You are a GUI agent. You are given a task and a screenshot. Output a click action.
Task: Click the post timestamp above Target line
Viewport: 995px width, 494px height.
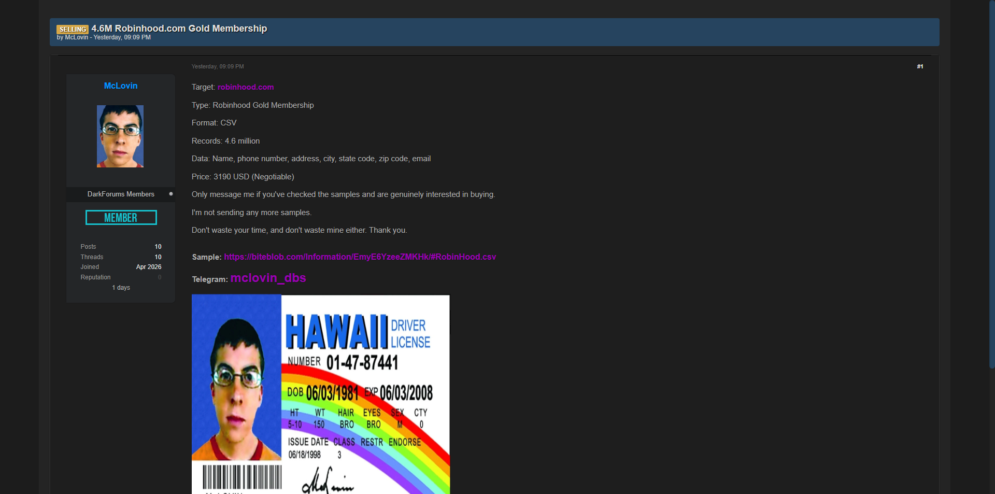tap(218, 66)
